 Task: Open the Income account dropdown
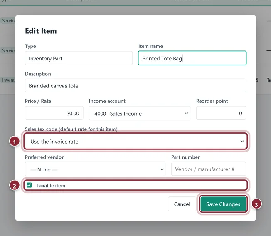(x=140, y=113)
